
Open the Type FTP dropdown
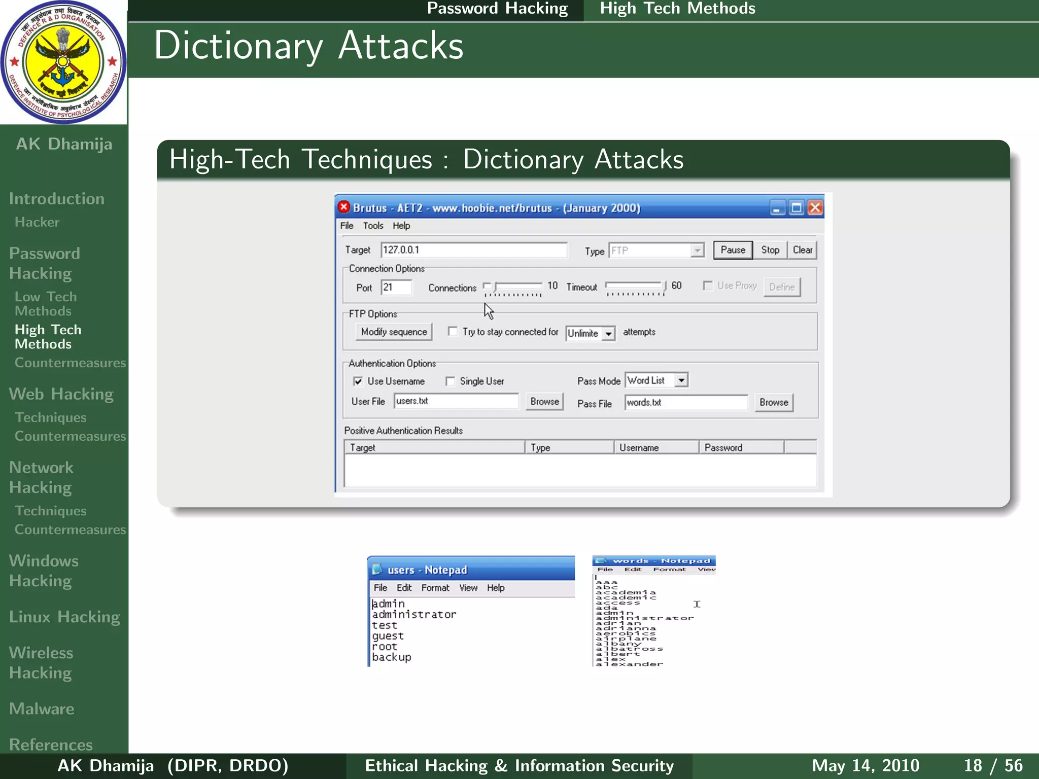coord(698,251)
